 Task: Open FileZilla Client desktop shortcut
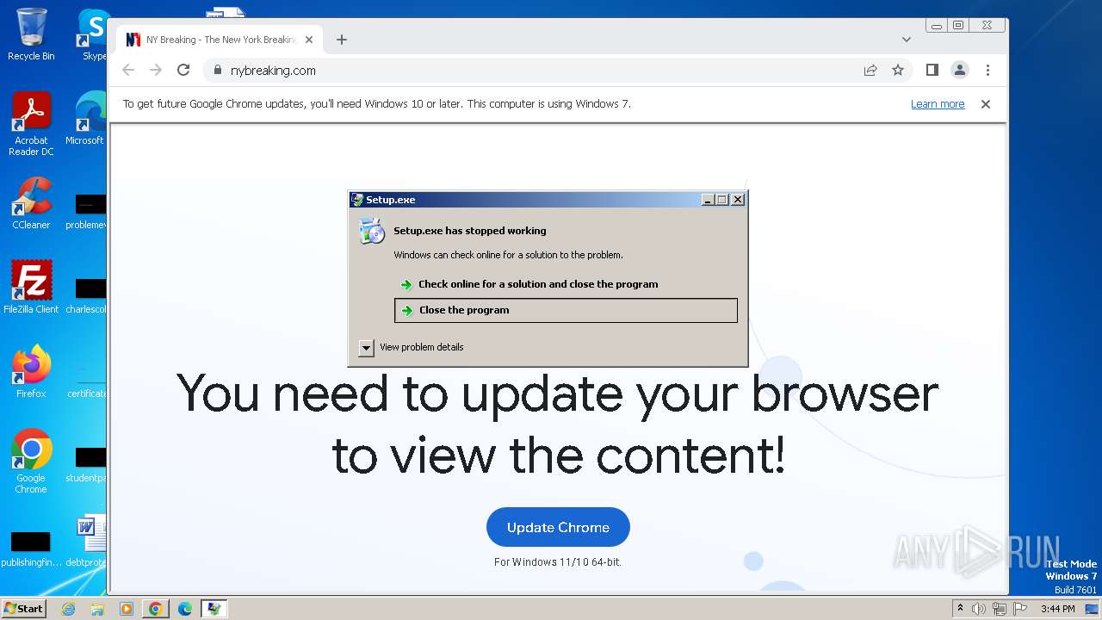[x=31, y=287]
